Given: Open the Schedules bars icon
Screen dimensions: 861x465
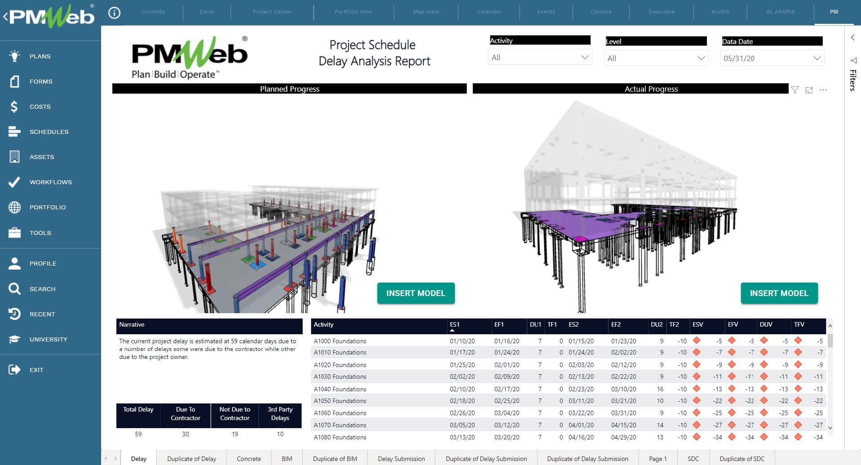Looking at the screenshot, I should click(14, 132).
